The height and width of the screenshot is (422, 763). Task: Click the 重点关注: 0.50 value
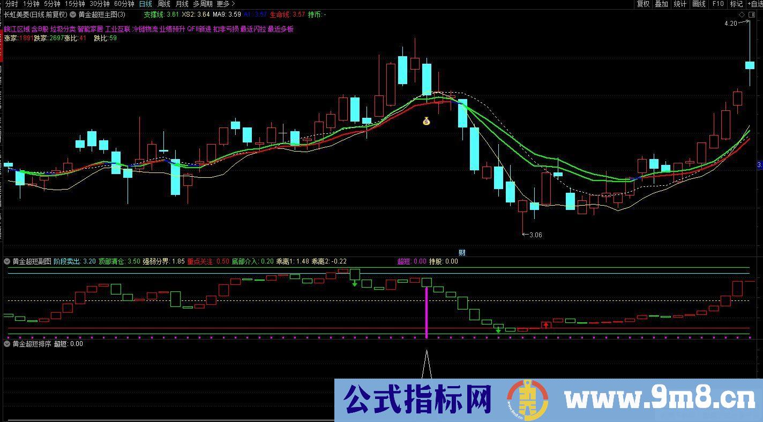point(208,261)
